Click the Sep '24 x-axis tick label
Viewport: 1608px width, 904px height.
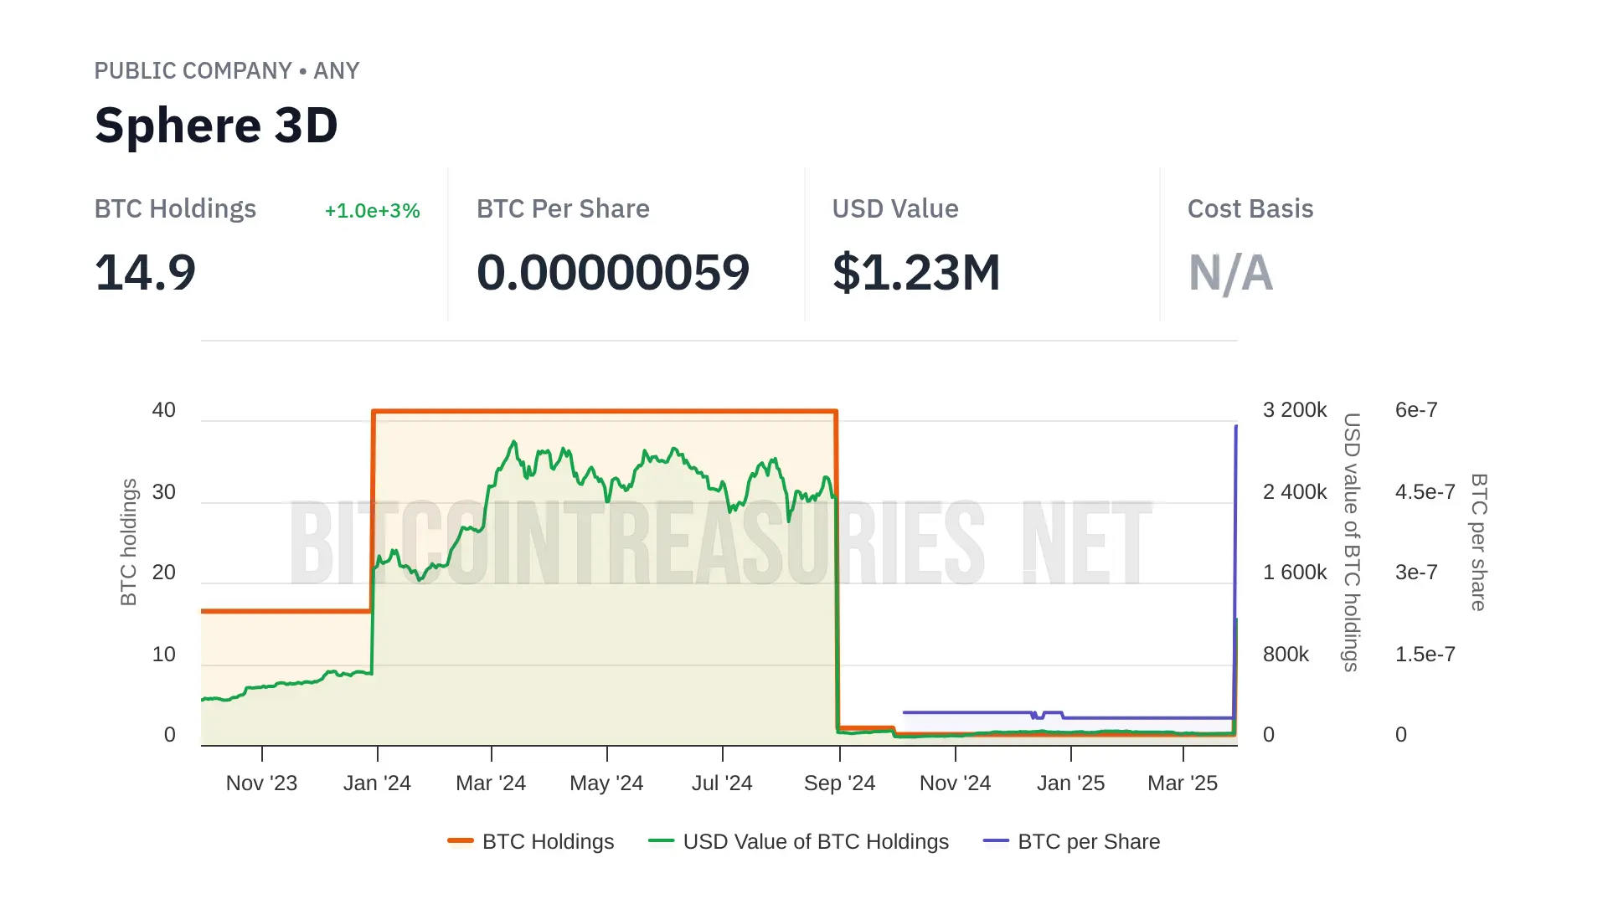pos(839,783)
